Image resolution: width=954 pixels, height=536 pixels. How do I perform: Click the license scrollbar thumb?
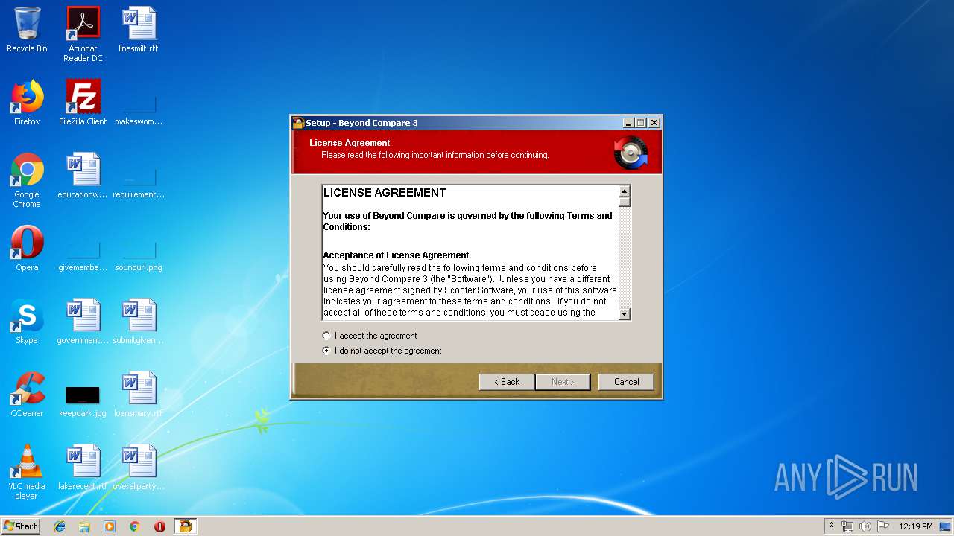(625, 202)
